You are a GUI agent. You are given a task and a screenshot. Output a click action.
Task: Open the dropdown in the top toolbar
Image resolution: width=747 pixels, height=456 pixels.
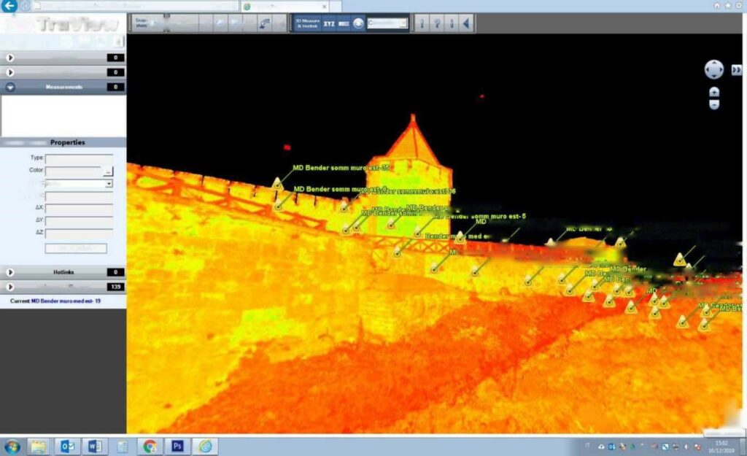[x=403, y=23]
